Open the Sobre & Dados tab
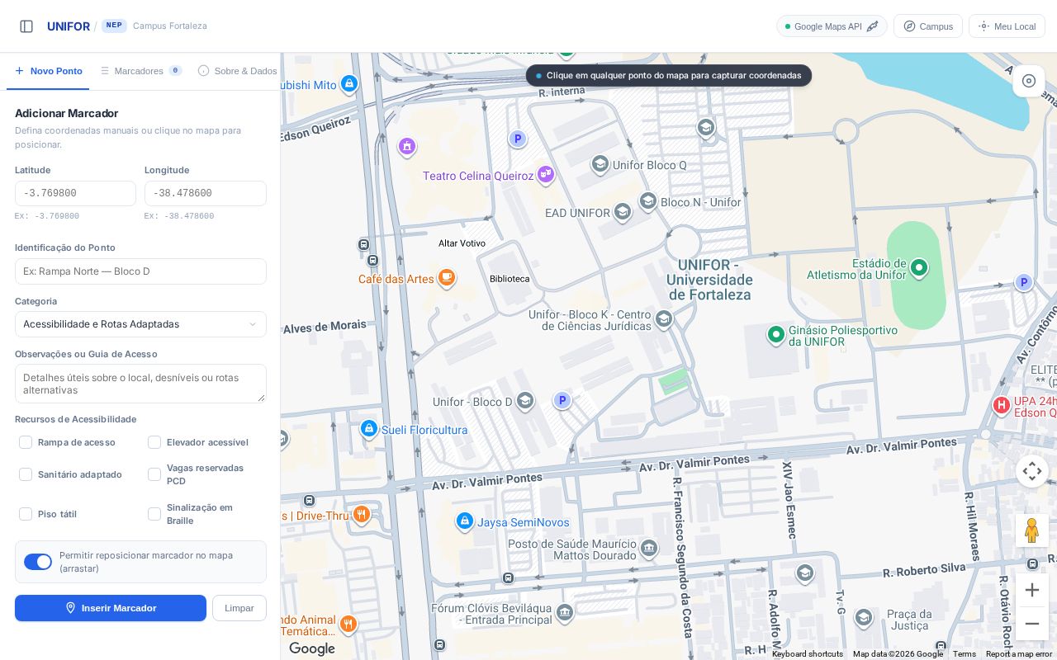The image size is (1057, 660). [238, 71]
